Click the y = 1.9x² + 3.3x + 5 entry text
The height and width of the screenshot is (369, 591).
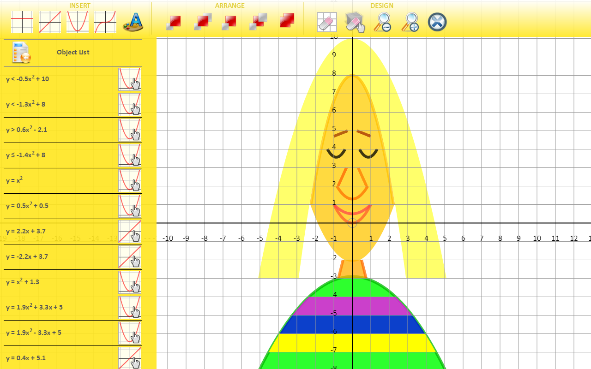(34, 307)
